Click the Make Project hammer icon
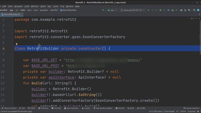The image size is (201, 113). [103, 10]
